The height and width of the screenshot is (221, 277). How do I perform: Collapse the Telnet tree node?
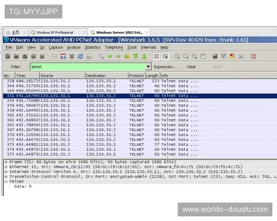click(6, 181)
